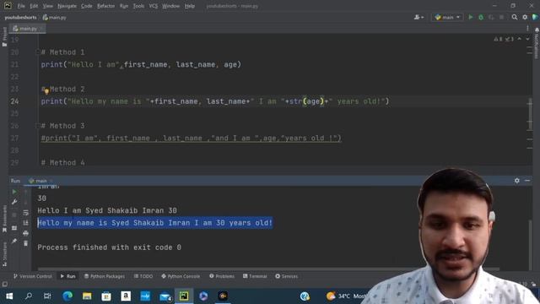Image resolution: width=540 pixels, height=304 pixels.
Task: Go to next highlighted error arrow
Action: pyautogui.click(x=527, y=39)
